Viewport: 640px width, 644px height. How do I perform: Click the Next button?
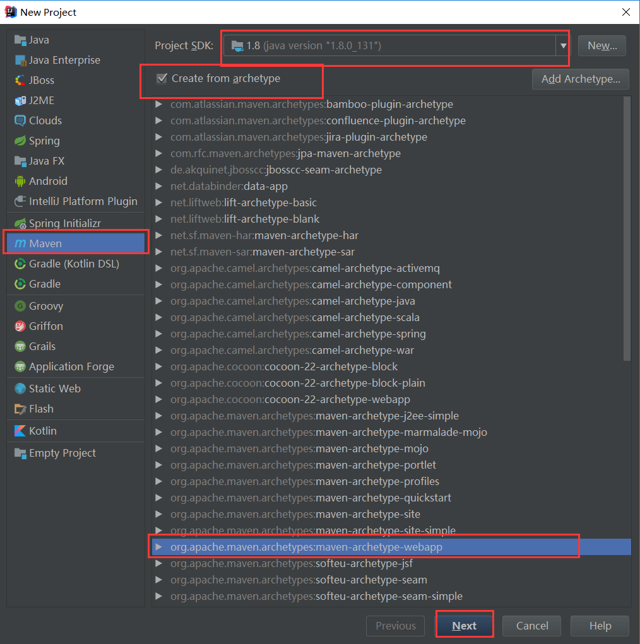465,626
